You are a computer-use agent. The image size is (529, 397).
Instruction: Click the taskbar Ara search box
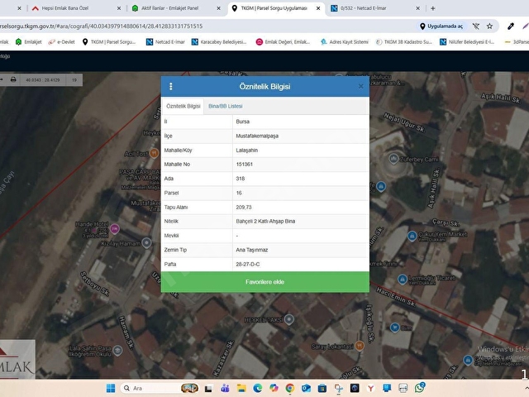[x=160, y=388]
